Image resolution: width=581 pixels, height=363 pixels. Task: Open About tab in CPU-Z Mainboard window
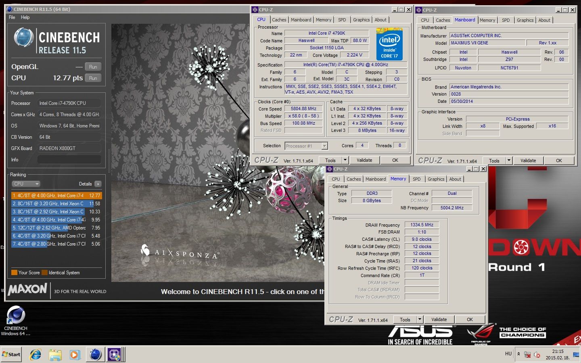point(544,20)
